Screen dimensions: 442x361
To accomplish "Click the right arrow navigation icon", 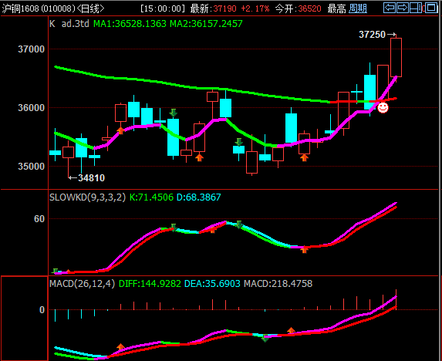I will click(403, 8).
